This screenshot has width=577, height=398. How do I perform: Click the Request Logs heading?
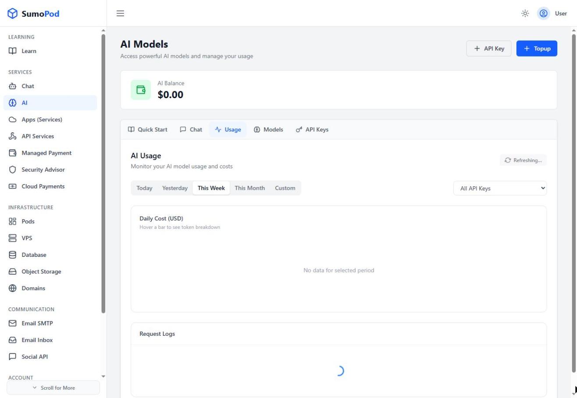click(x=157, y=334)
